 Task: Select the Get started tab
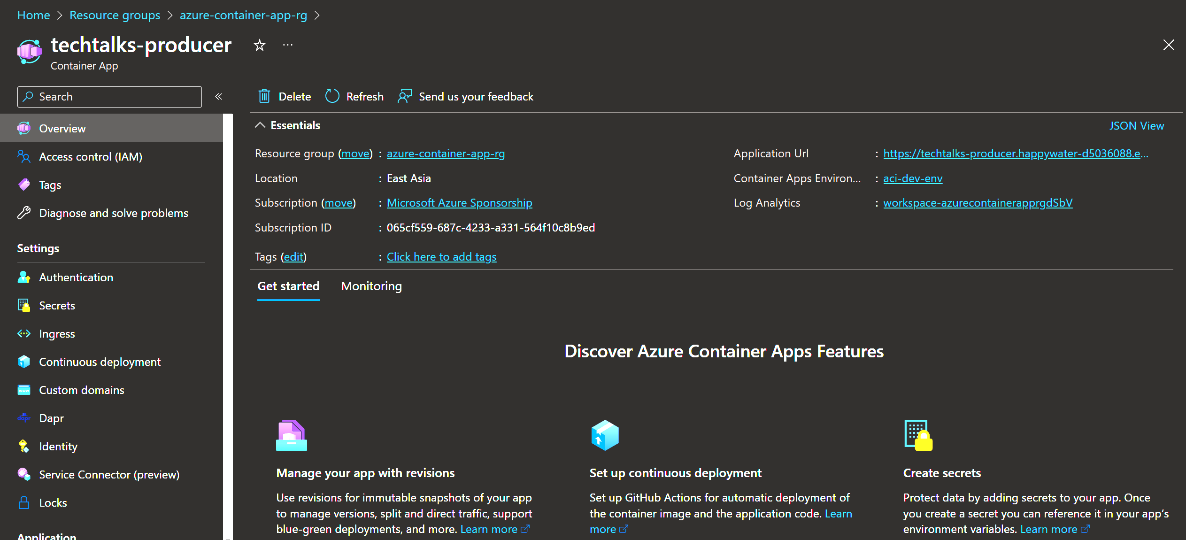pos(288,286)
